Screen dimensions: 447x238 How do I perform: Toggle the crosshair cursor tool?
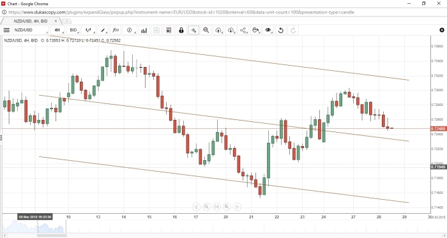tap(193, 30)
